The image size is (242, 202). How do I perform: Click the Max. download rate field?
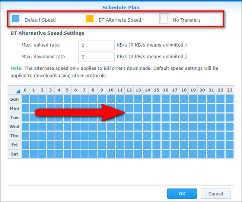[x=96, y=57]
